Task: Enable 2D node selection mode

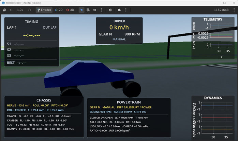Action: (x=59, y=10)
